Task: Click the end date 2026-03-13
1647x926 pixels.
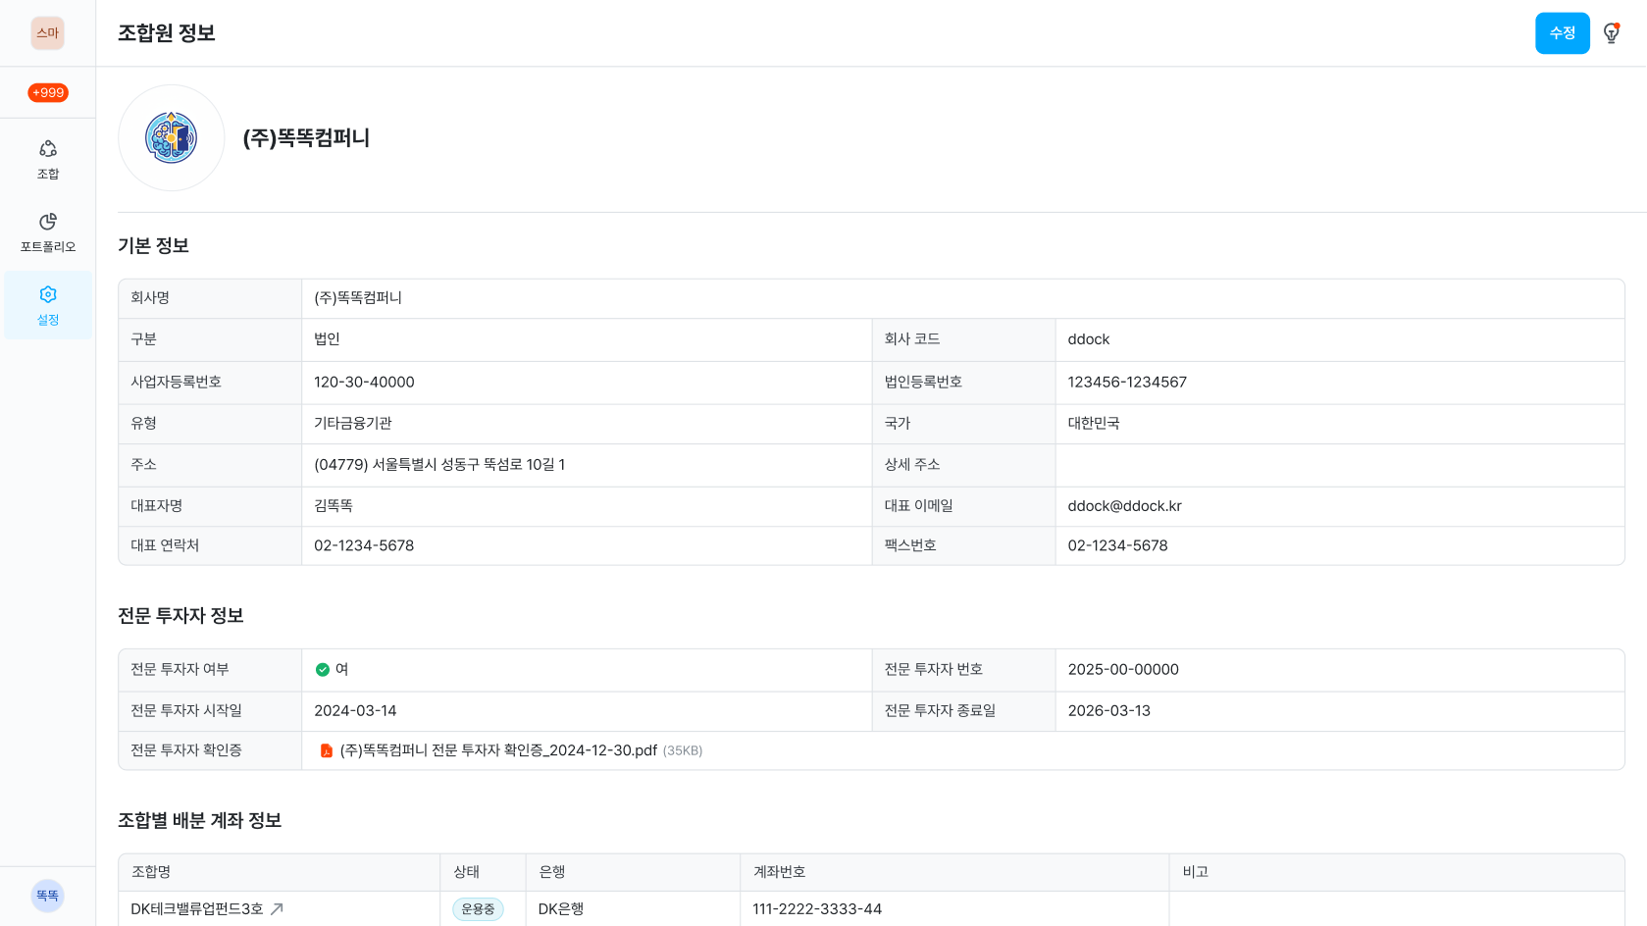Action: click(1108, 711)
